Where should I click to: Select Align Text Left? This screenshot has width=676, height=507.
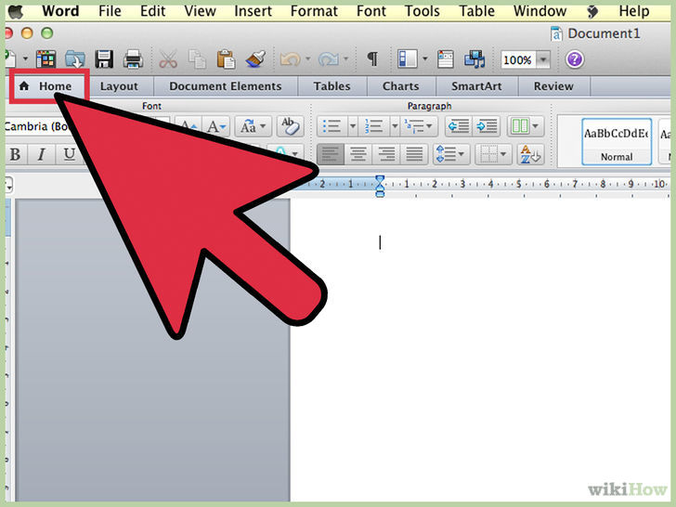[x=331, y=154]
